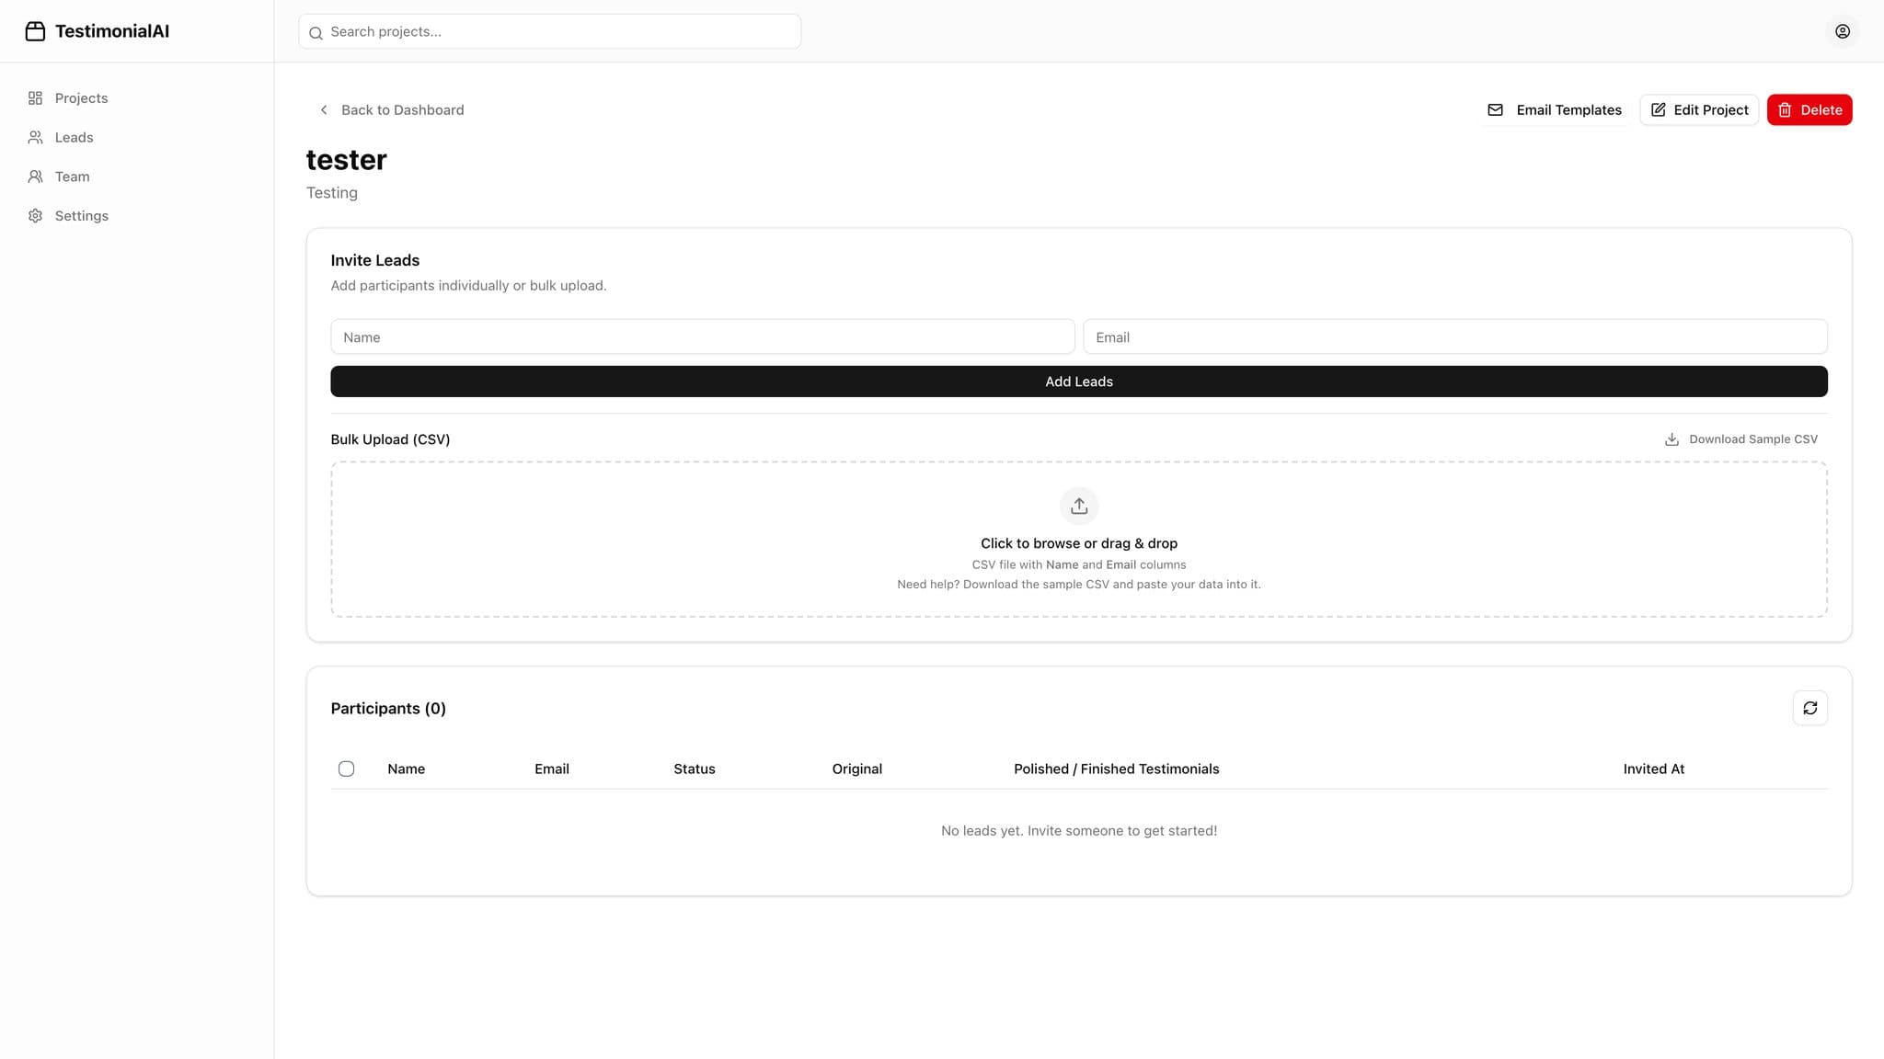The width and height of the screenshot is (1884, 1059).
Task: Click the Original column header
Action: tap(857, 769)
